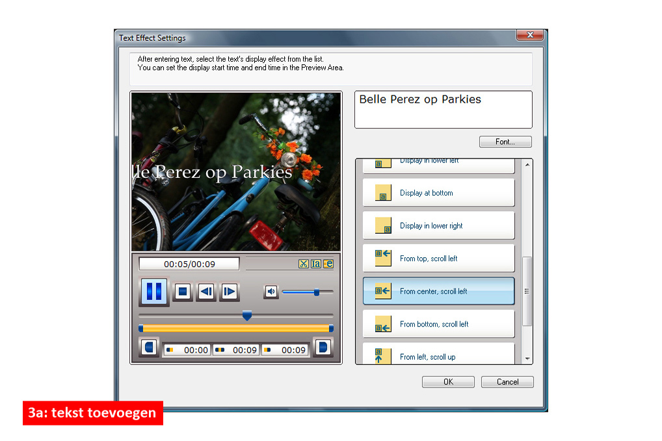Image resolution: width=662 pixels, height=441 pixels.
Task: Step forward one frame in preview
Action: pyautogui.click(x=230, y=292)
